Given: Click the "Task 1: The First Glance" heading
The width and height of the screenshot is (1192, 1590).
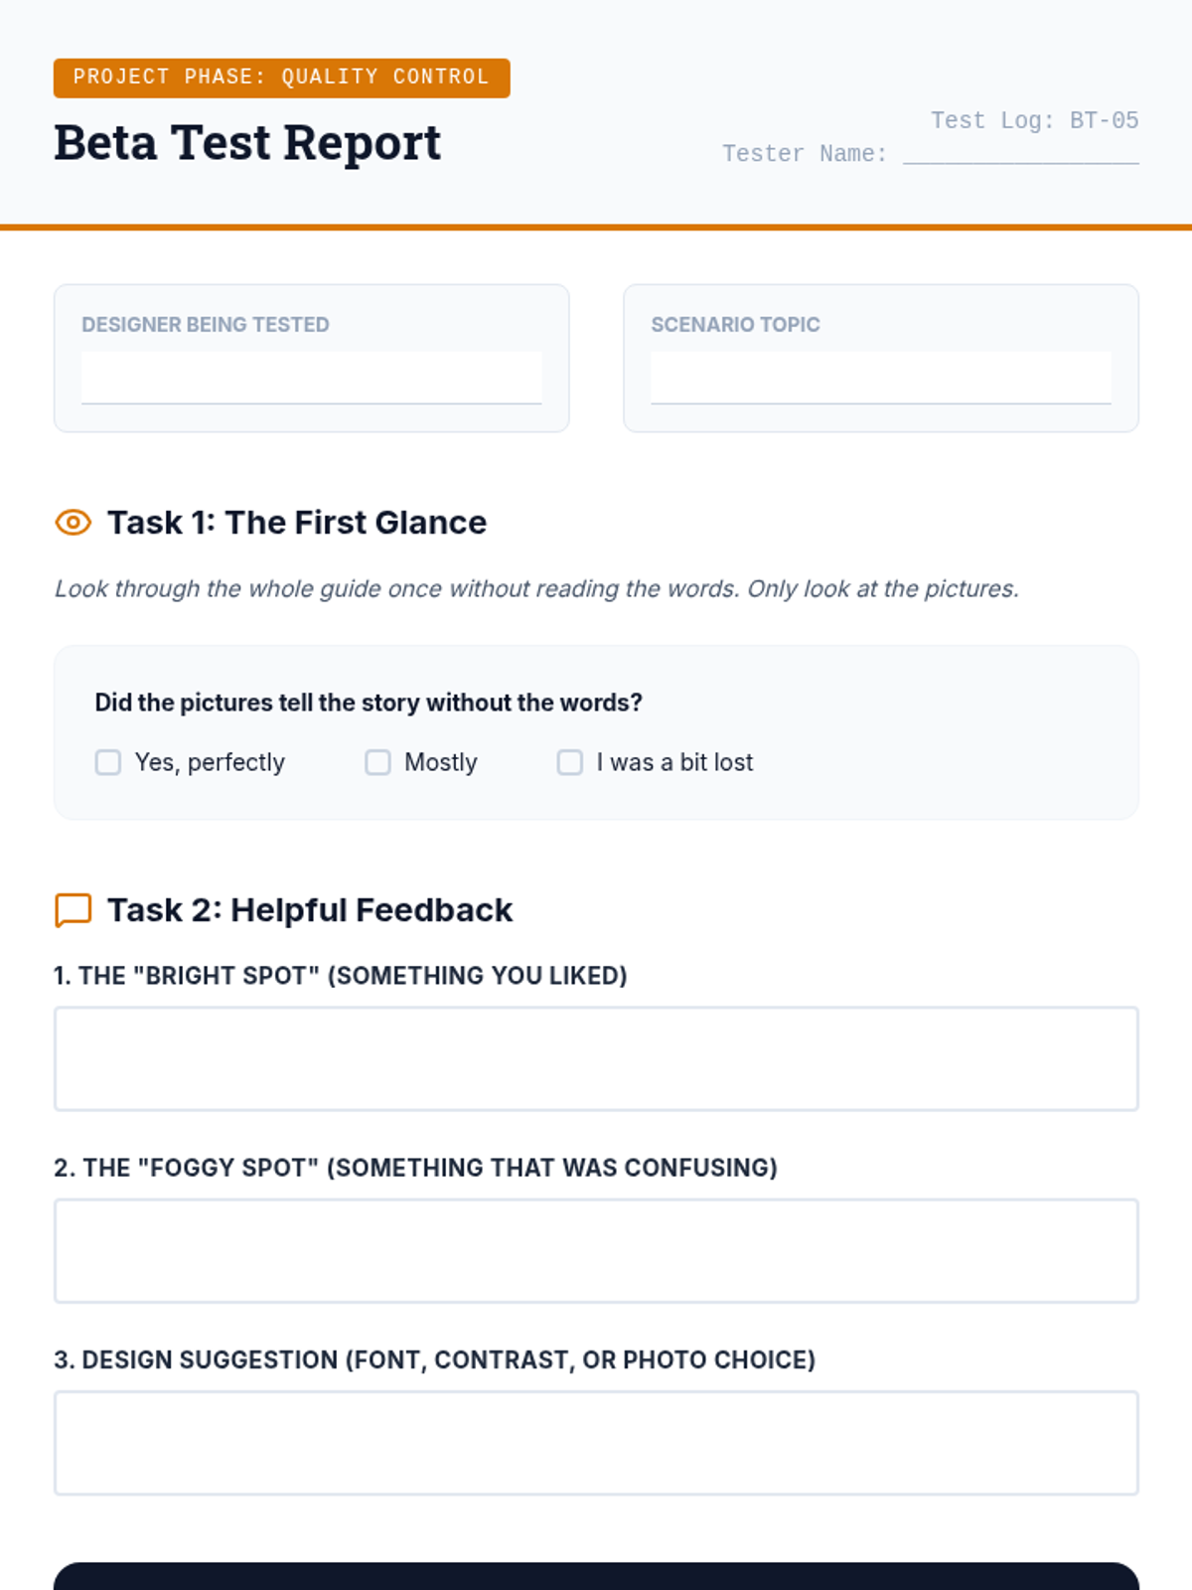Looking at the screenshot, I should pos(297,523).
